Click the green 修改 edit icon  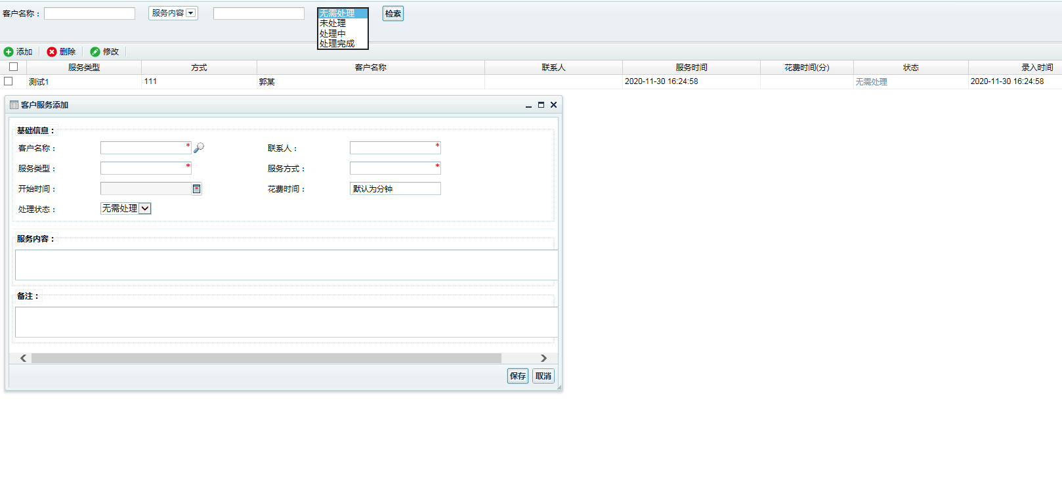click(95, 52)
